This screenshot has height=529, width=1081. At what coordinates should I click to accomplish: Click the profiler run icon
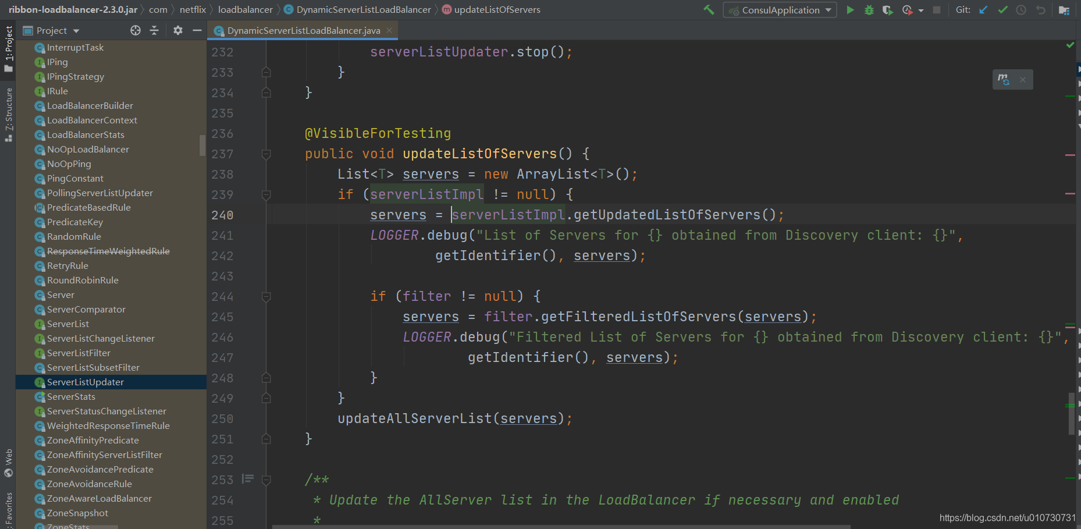pos(907,10)
